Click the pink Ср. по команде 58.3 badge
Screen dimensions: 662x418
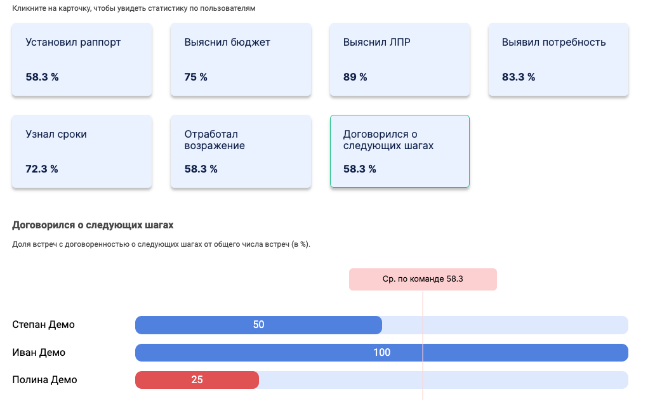[423, 279]
